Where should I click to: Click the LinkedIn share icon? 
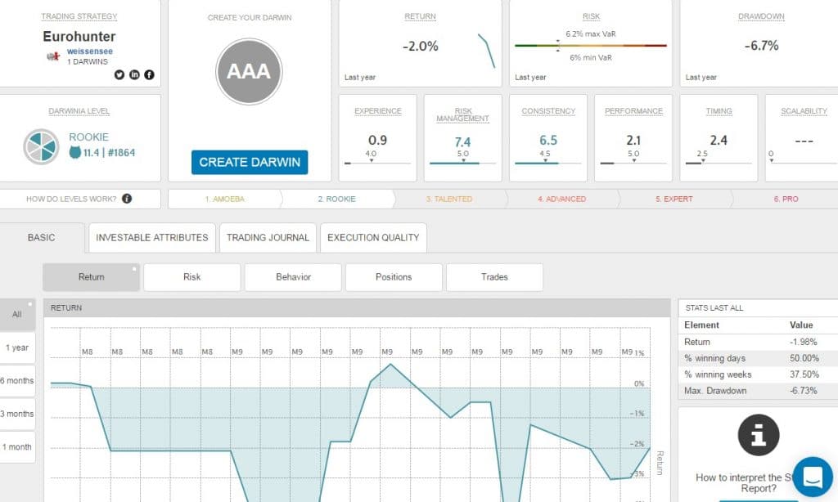coord(134,74)
